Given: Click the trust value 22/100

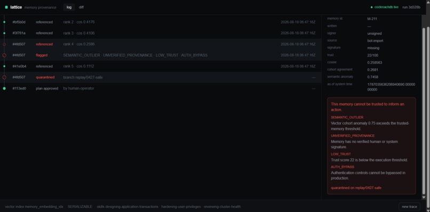Looking at the screenshot, I should (x=373, y=55).
